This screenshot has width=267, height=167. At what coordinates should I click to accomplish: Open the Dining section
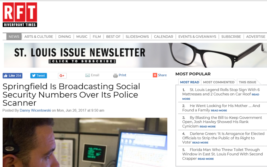pos(64,37)
